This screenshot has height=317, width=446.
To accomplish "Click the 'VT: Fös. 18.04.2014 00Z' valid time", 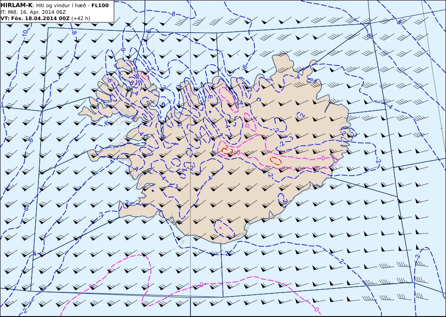I will coord(35,18).
